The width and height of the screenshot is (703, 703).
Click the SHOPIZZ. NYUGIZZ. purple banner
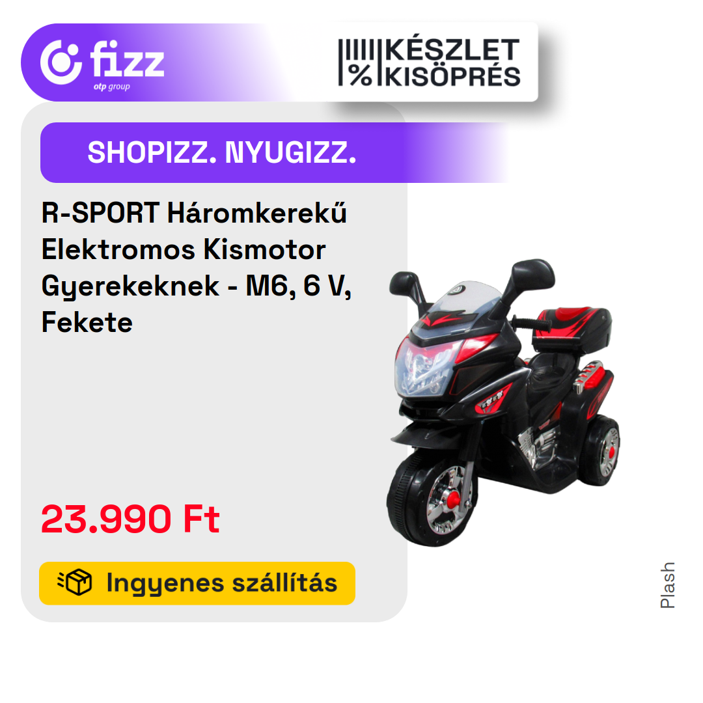[x=275, y=152]
